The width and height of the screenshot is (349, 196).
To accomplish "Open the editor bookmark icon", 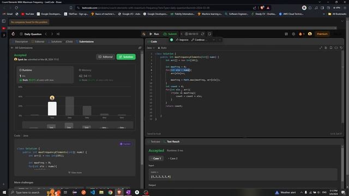I will 331,48.
